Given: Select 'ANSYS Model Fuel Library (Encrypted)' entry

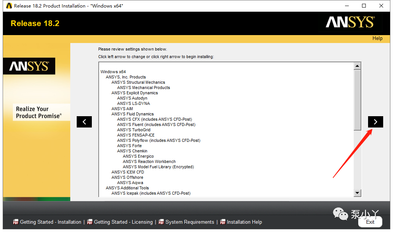Looking at the screenshot, I should (158, 167).
